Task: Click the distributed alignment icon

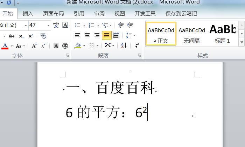Action: tap(116, 35)
